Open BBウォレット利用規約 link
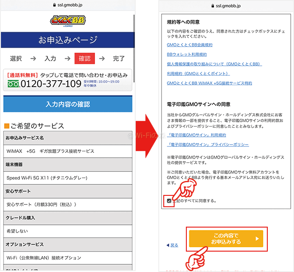Viewport: 294px width, 272px height. [x=187, y=54]
